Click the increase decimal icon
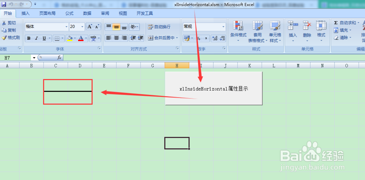 (215, 38)
